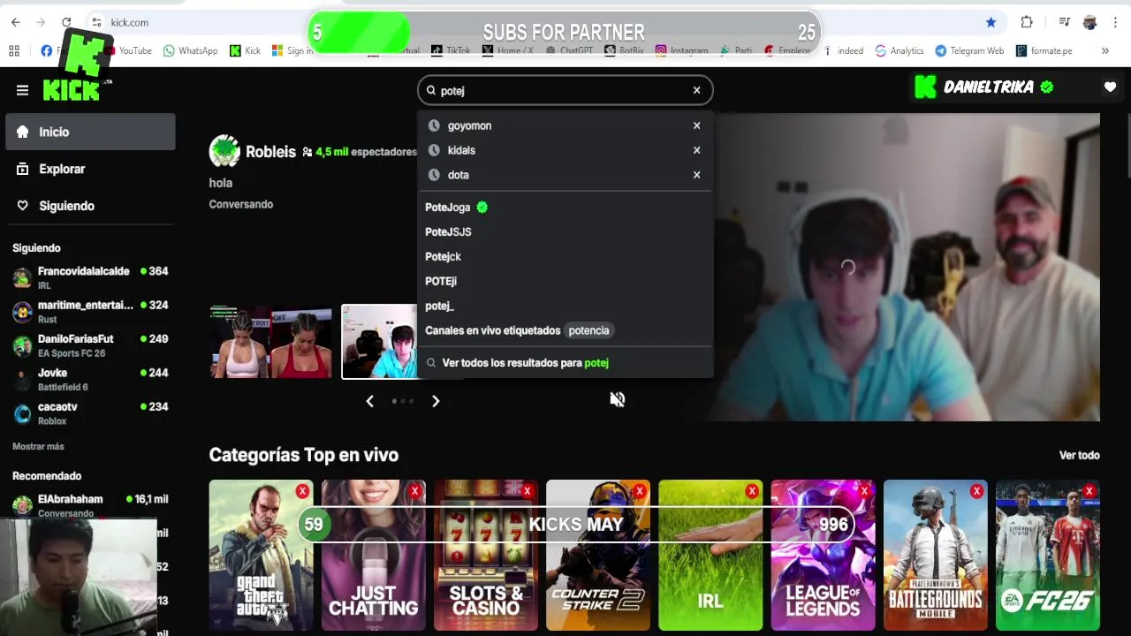Click the potencia tag chip
This screenshot has height=636, width=1131.
tap(588, 330)
